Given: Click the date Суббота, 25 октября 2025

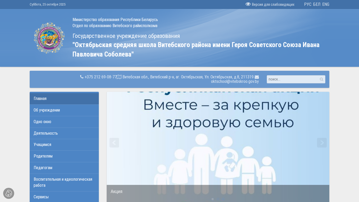Looking at the screenshot, I should tap(48, 4).
